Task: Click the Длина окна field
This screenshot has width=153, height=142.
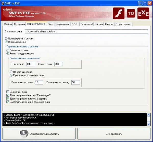Action: tap(31, 64)
